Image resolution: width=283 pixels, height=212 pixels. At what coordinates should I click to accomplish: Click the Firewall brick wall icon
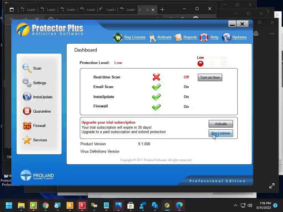point(27,126)
